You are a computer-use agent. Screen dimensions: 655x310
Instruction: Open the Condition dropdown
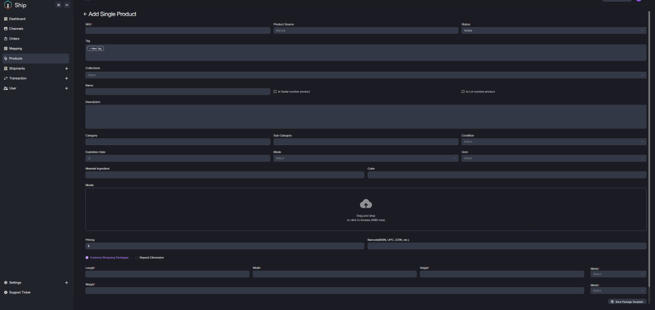coord(554,141)
